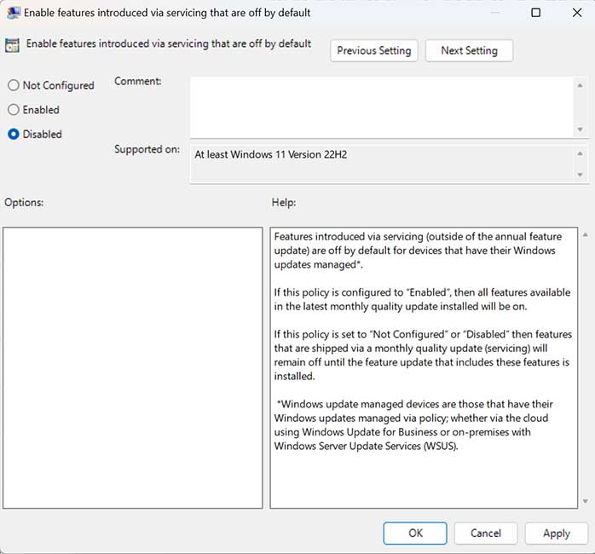Click the policy setting icon beside the header
595x554 pixels.
point(13,46)
